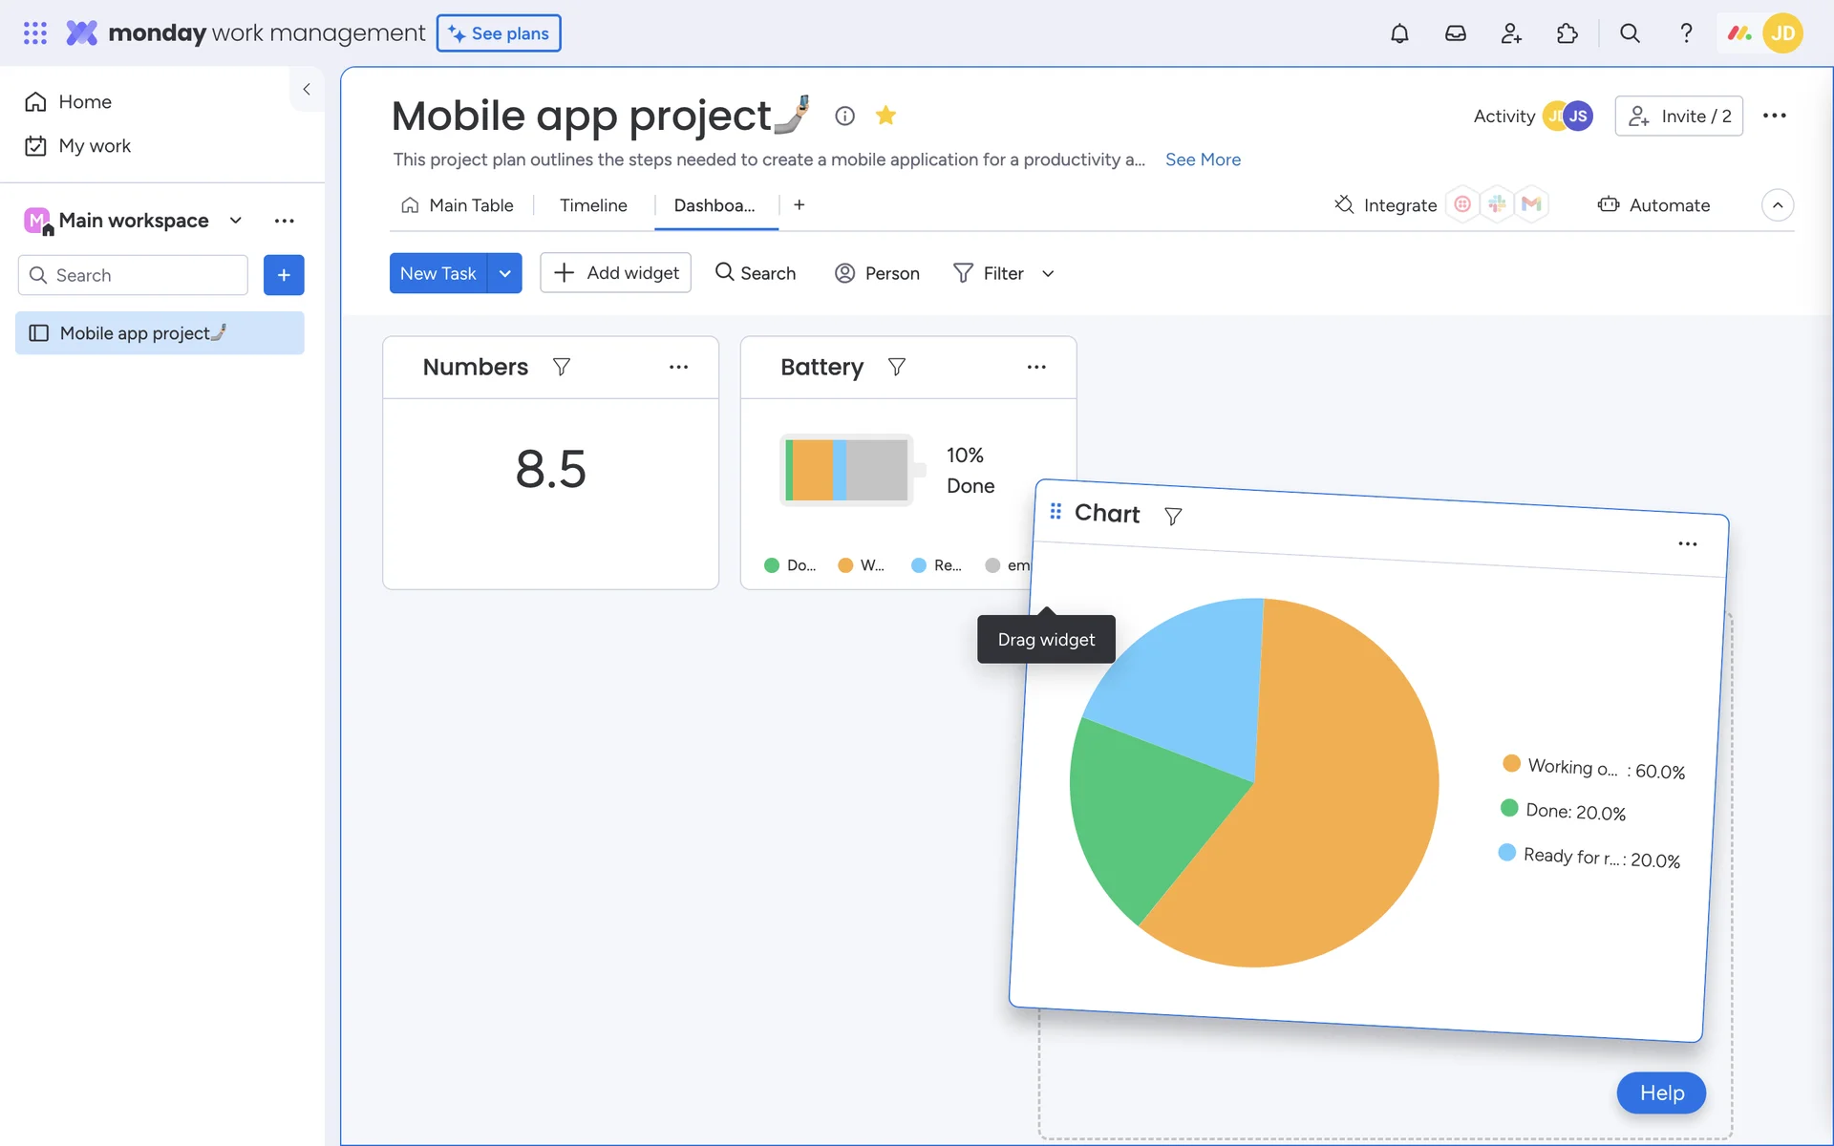
Task: Open the inbox tray icon
Action: [x=1455, y=33]
